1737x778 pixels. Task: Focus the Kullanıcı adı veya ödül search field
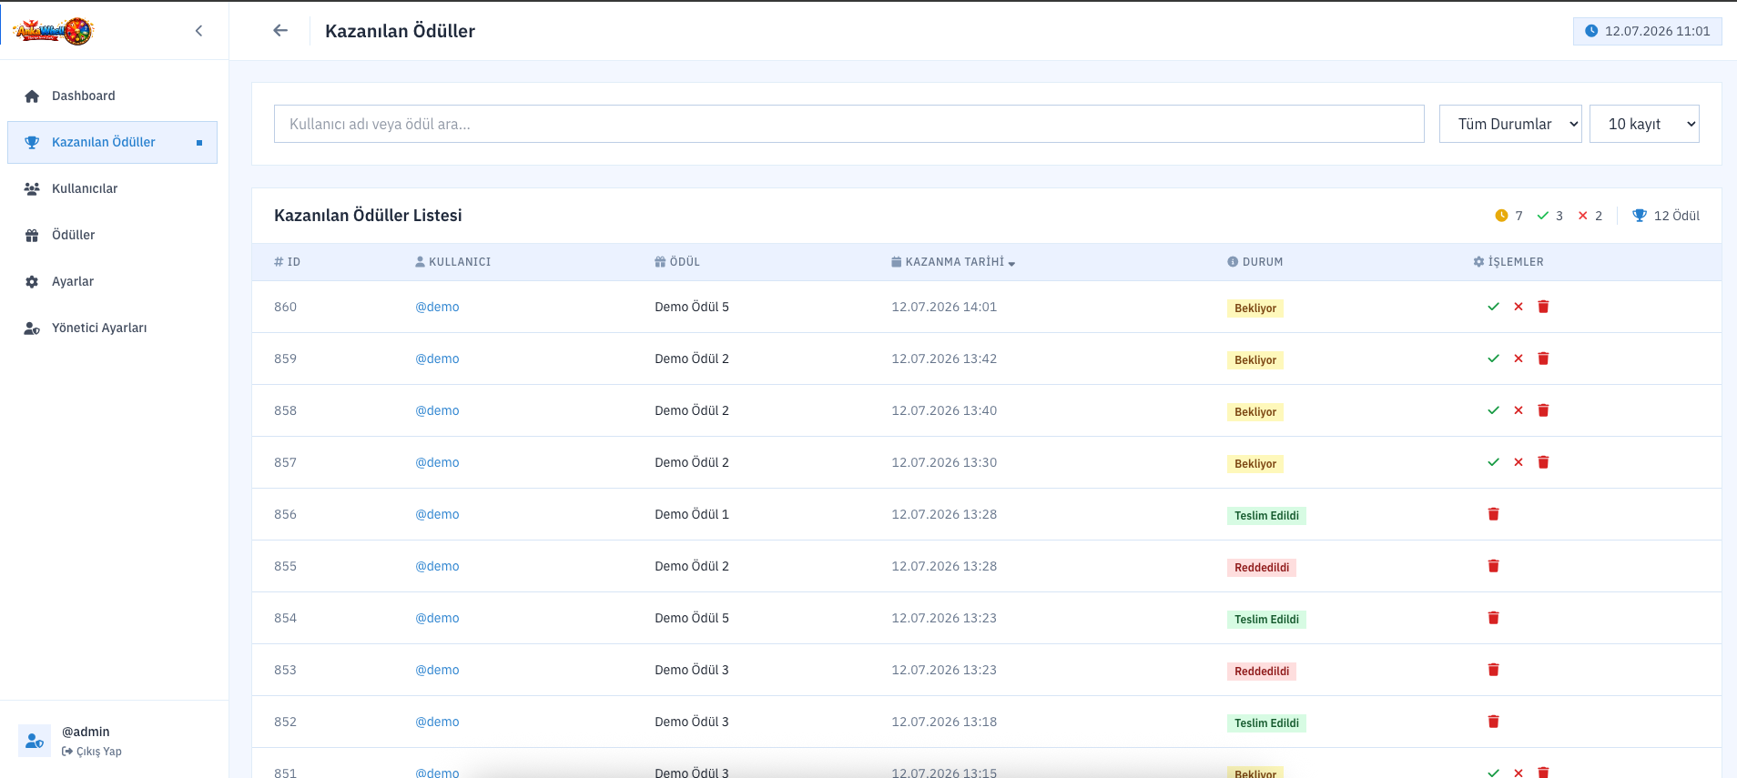pos(848,124)
